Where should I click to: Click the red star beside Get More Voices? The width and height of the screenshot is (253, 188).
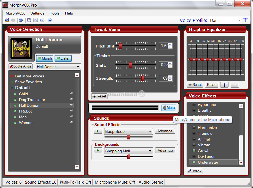tap(12, 76)
